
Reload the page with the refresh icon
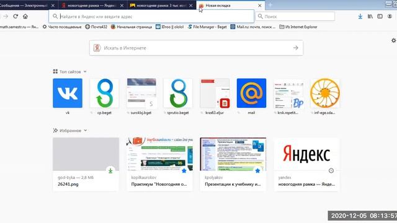pyautogui.click(x=16, y=17)
